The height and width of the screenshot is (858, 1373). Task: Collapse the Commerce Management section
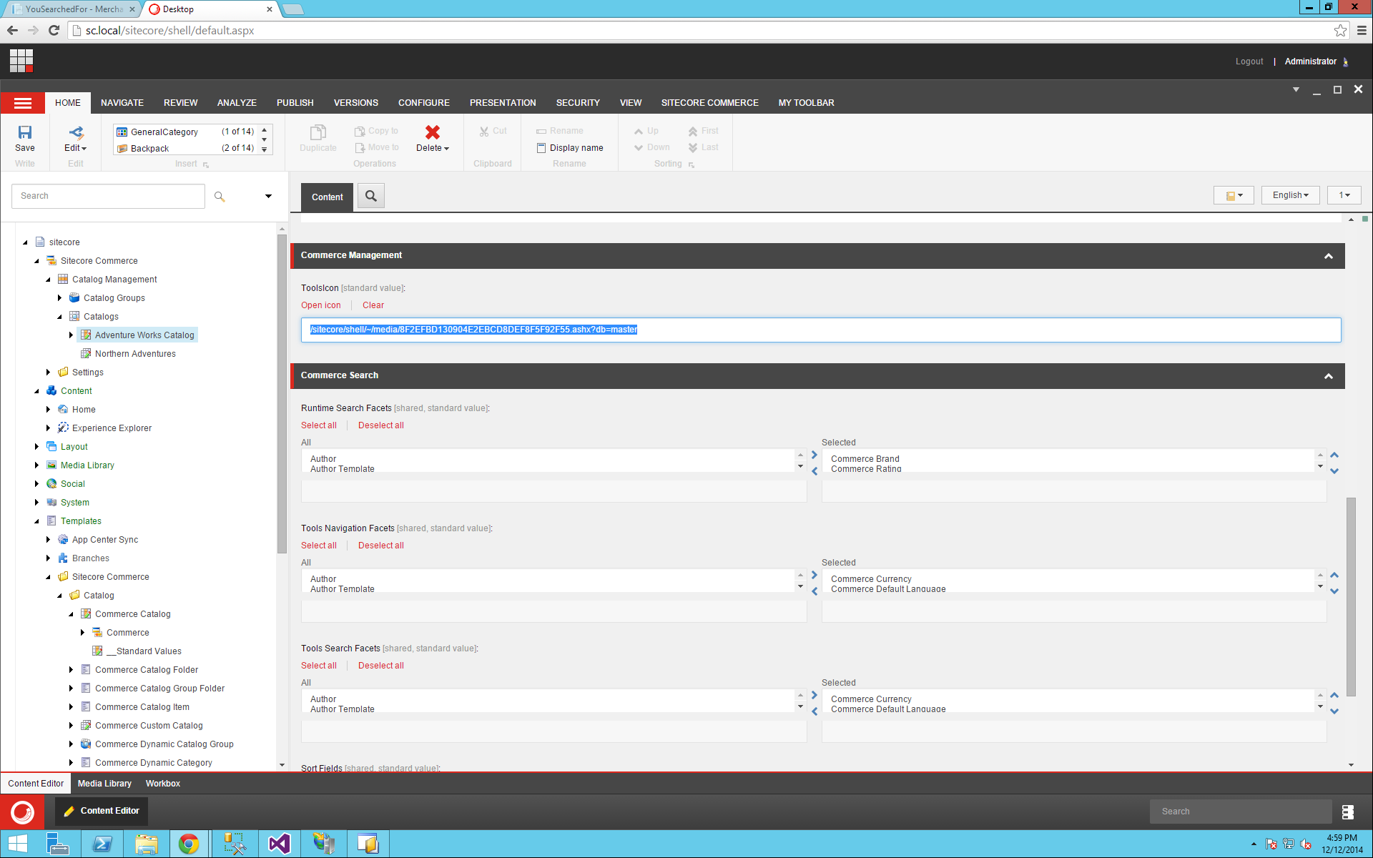tap(1329, 255)
